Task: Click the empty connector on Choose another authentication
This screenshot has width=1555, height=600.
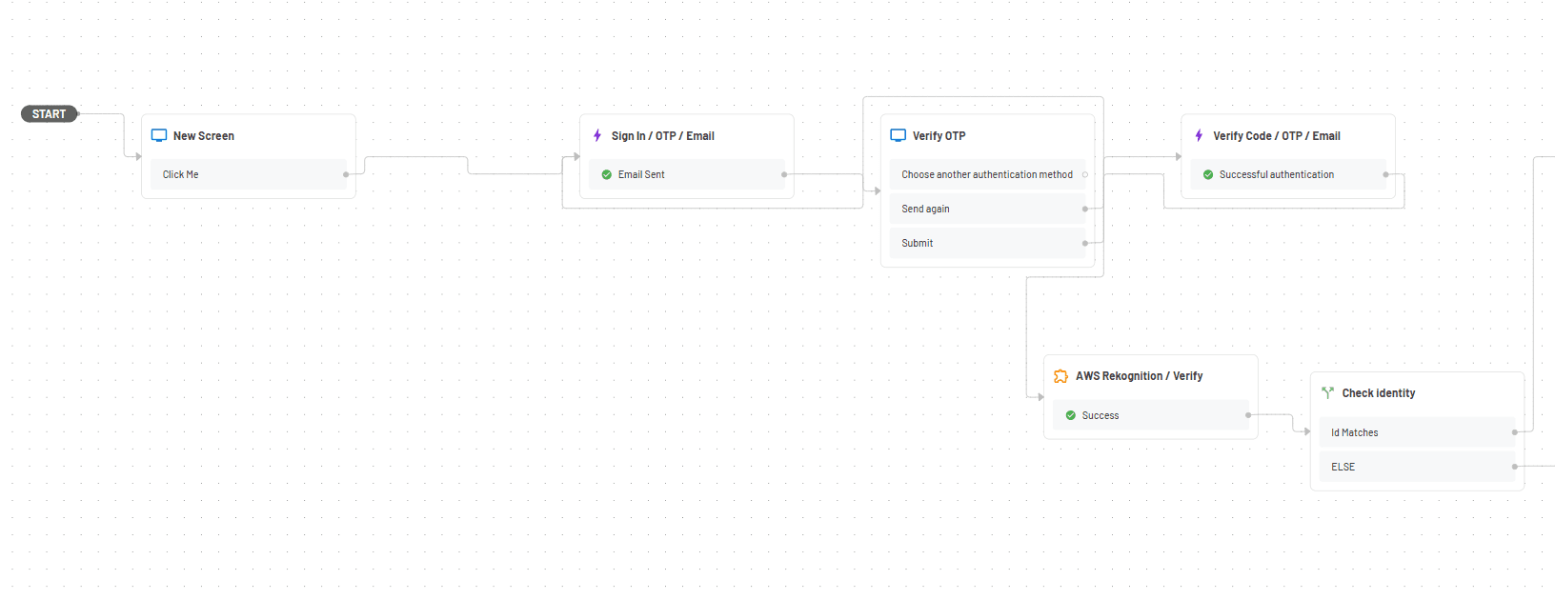Action: (x=1085, y=174)
